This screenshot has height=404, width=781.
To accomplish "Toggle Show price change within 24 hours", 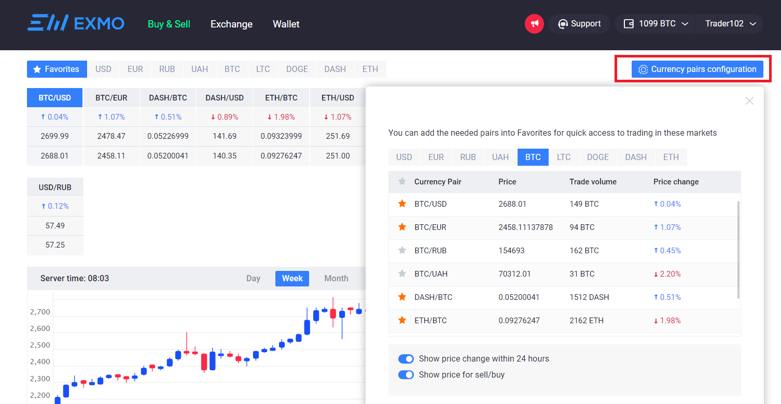I will pos(406,358).
